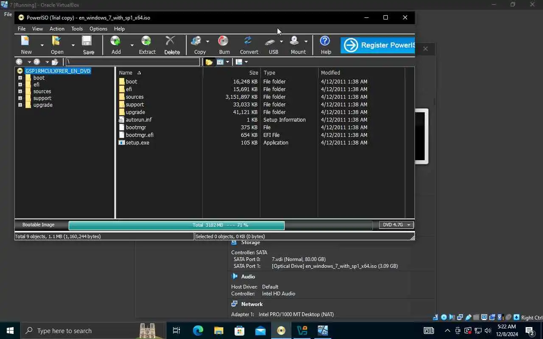Click the navigate forward arrow icon
This screenshot has height=339, width=543.
click(x=37, y=62)
